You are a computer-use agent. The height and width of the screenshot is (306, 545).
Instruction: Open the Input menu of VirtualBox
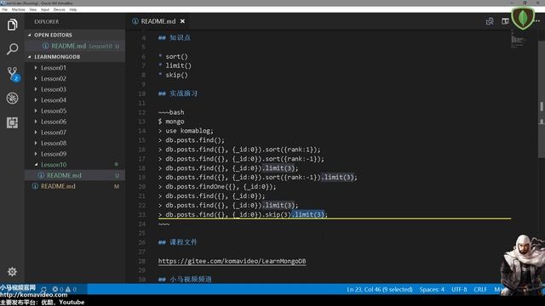click(45, 9)
